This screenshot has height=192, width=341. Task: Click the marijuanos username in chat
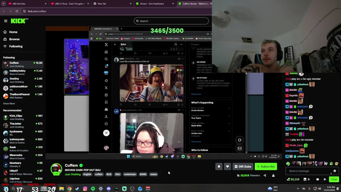click(292, 151)
